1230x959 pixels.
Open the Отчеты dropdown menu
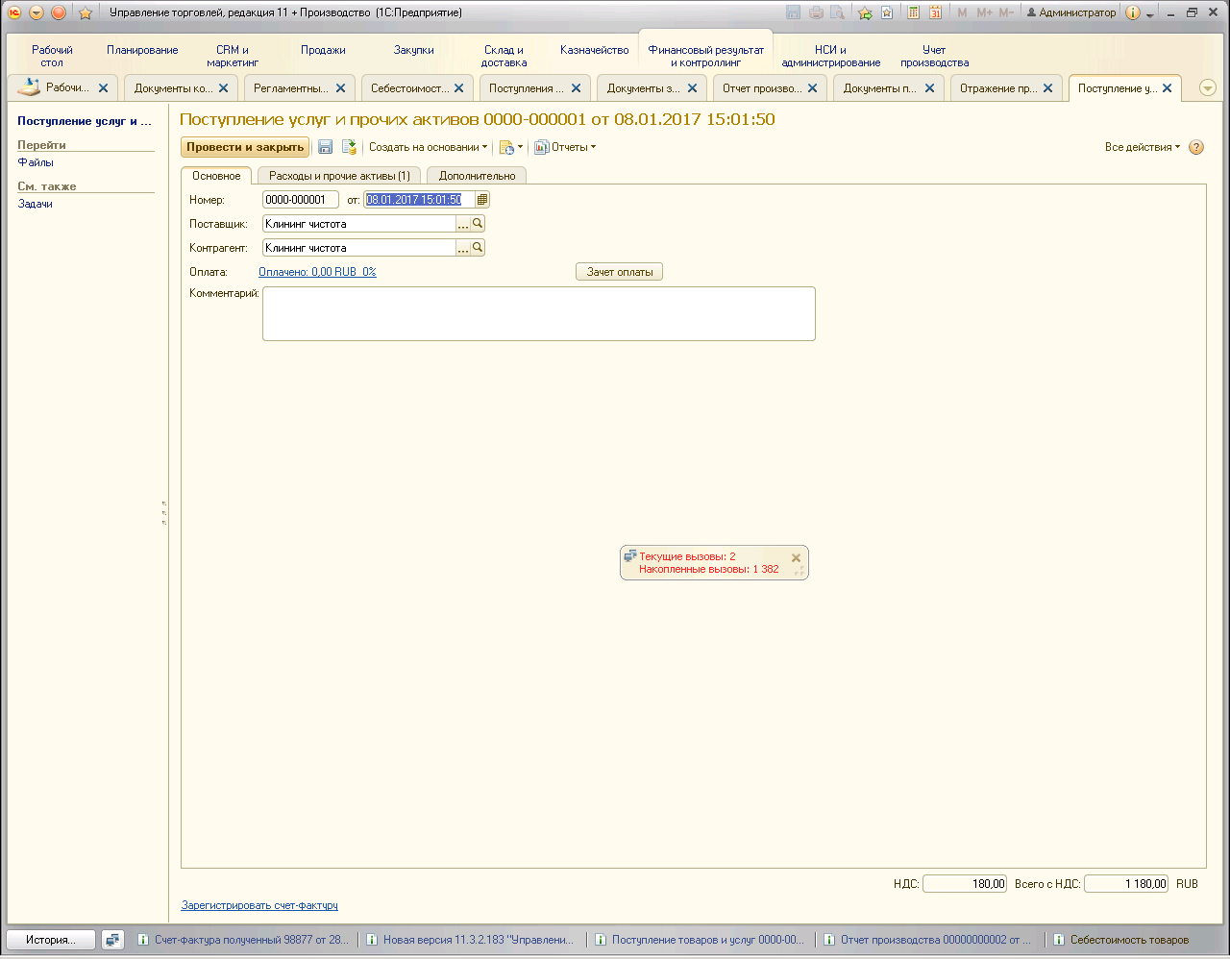point(566,147)
